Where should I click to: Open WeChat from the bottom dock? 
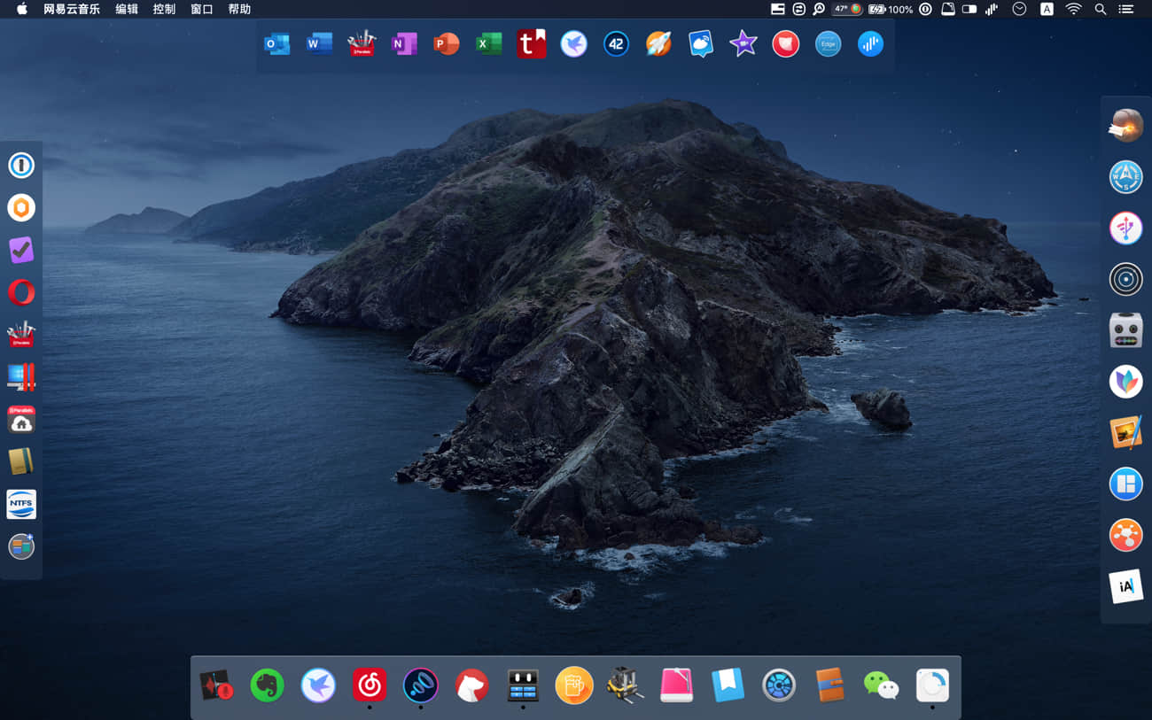coord(881,685)
